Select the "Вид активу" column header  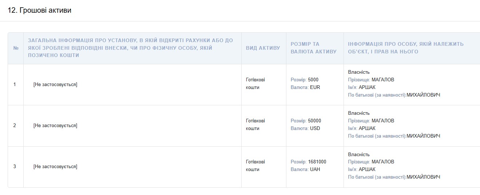pos(263,48)
